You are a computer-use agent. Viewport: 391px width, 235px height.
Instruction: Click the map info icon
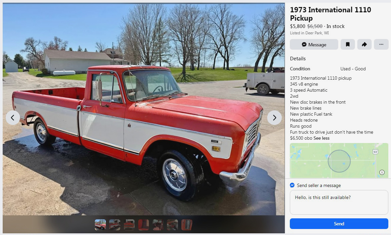click(x=382, y=172)
